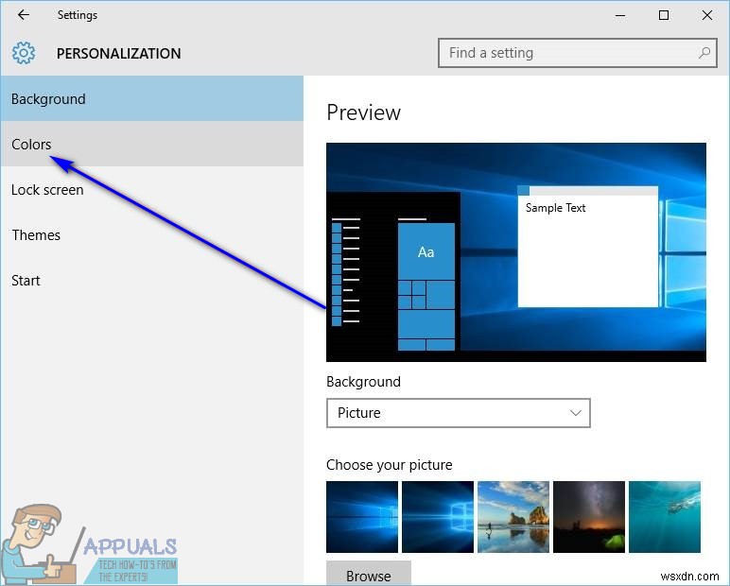Choose the first Windows logo wallpaper thumbnail
This screenshot has height=586, width=730.
pos(362,517)
